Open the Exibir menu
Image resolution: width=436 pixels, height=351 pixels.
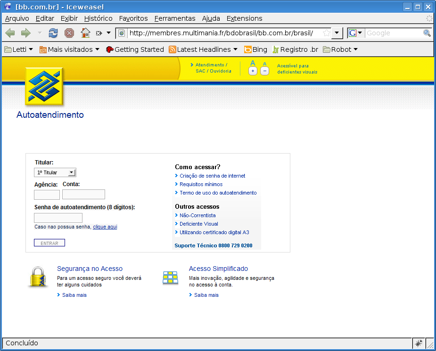(x=69, y=18)
